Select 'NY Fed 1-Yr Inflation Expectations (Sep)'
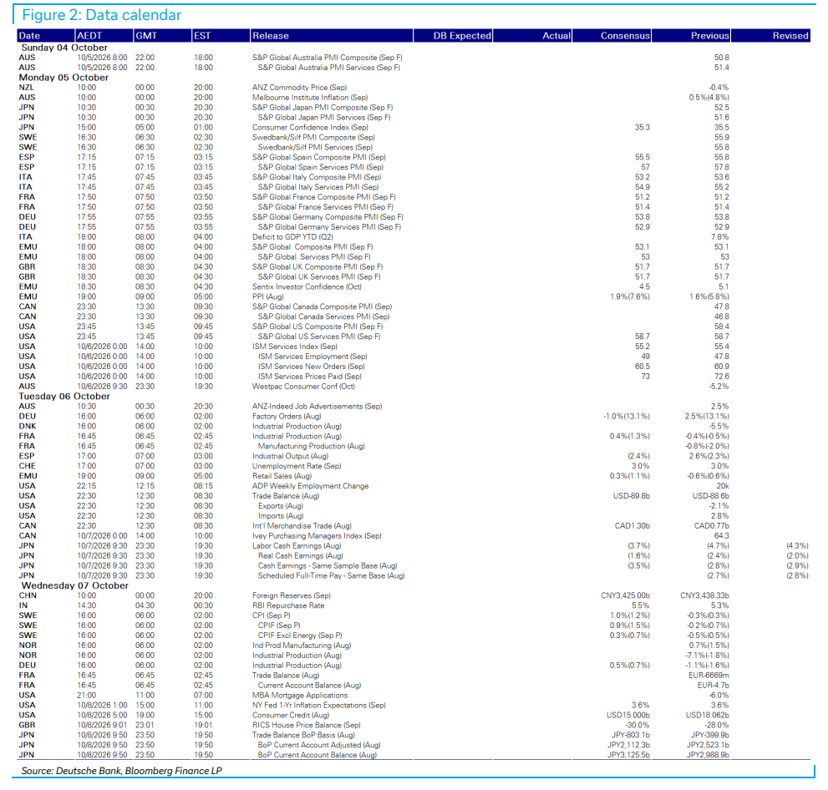This screenshot has width=828, height=790. tap(319, 706)
